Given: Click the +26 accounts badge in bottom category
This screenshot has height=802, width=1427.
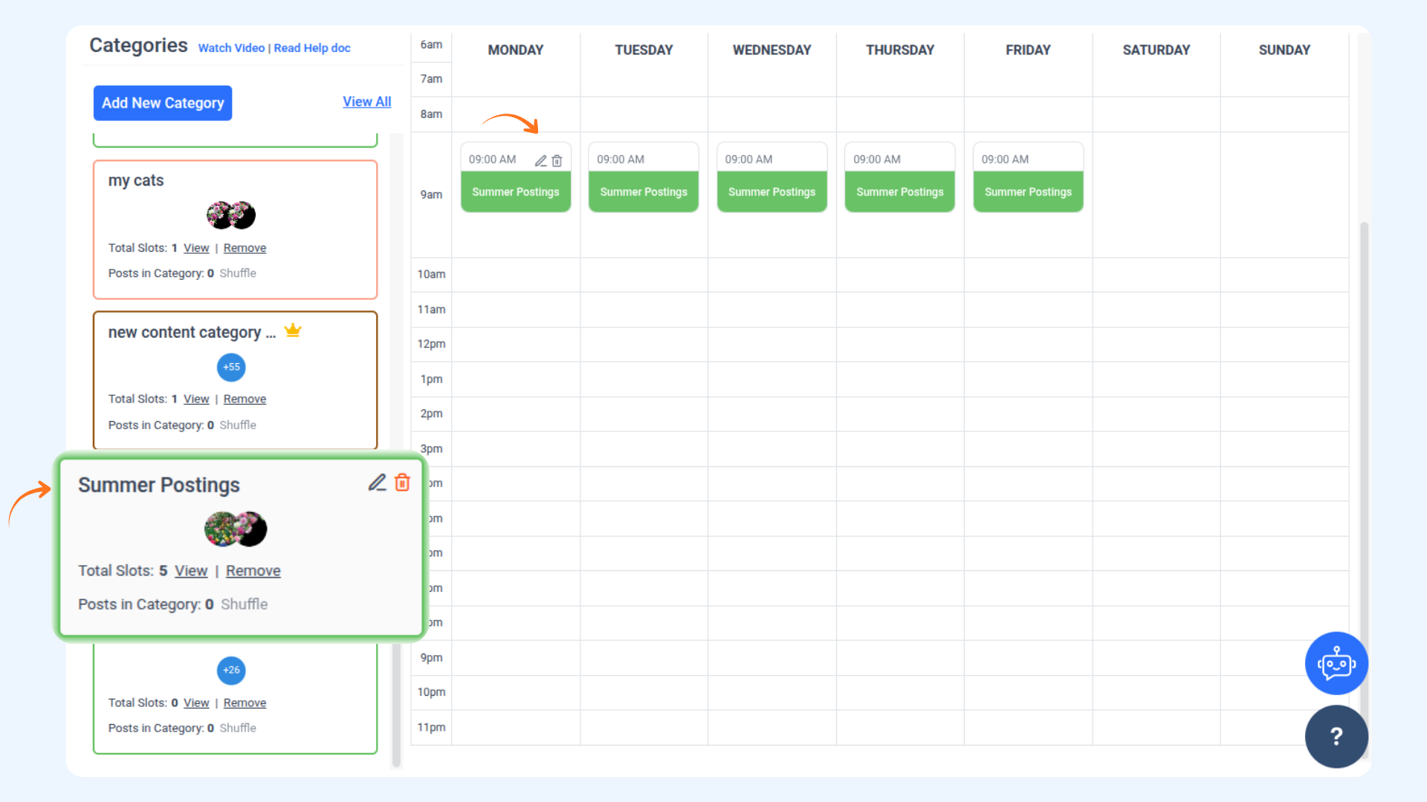Looking at the screenshot, I should 231,670.
